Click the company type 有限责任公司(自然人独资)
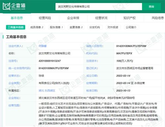Viewport: 165px width, 127px height. (x=54, y=83)
